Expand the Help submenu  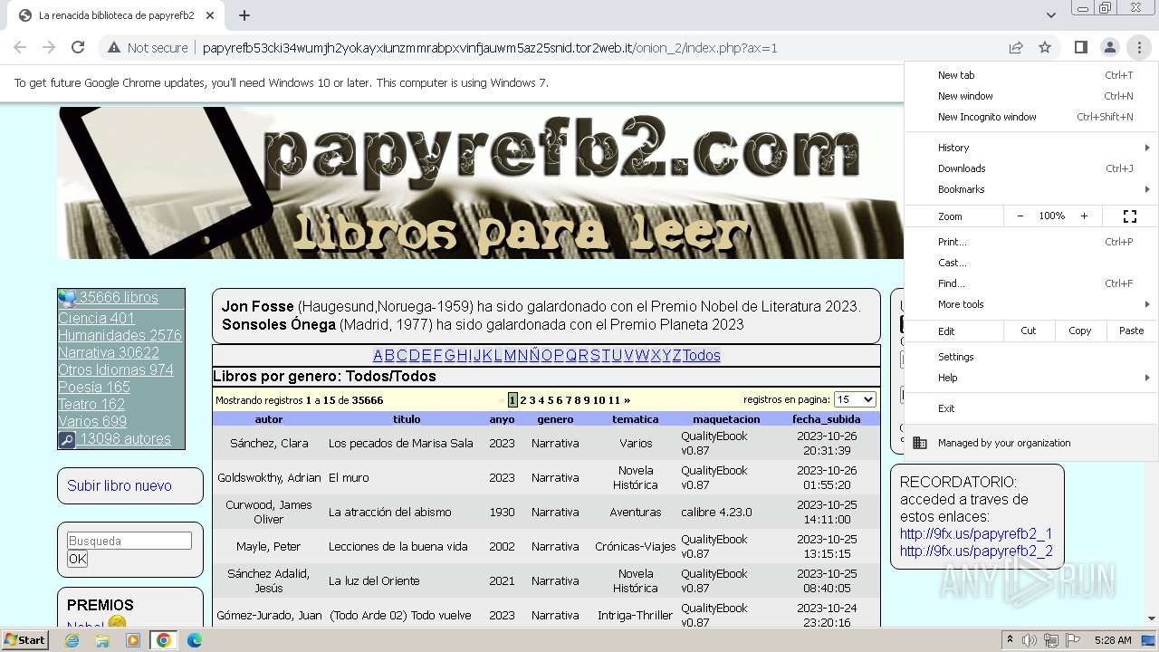click(1031, 378)
